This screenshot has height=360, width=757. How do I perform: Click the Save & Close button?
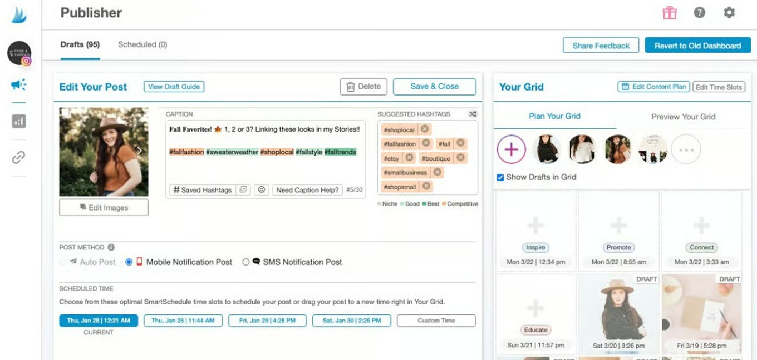434,87
